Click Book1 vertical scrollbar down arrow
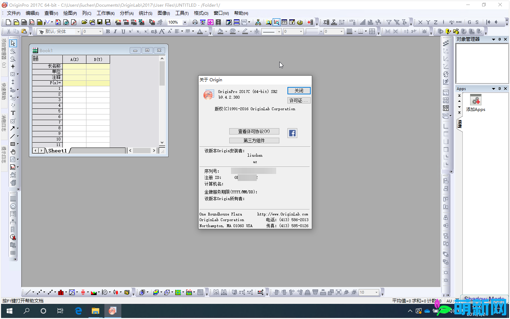 [162, 143]
